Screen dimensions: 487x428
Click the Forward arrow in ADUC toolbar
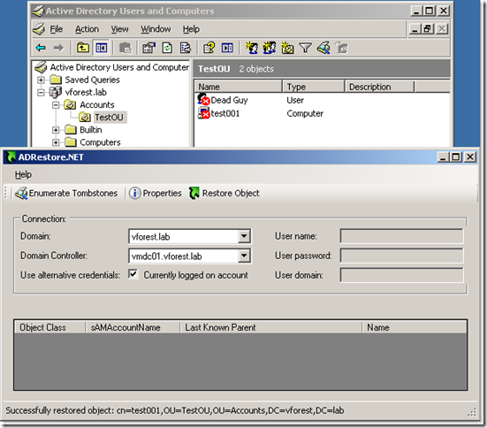[58, 48]
